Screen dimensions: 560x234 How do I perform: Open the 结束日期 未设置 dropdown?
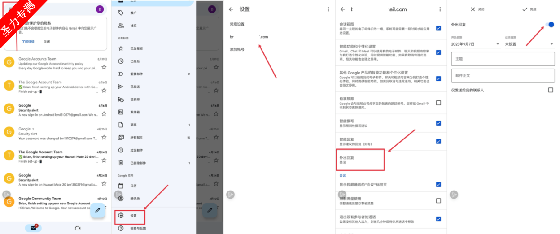coord(529,44)
